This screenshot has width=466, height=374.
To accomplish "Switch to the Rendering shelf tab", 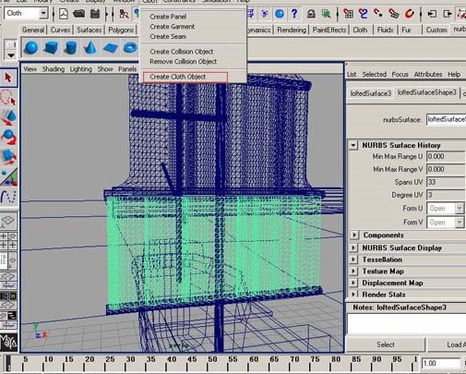I will (292, 30).
